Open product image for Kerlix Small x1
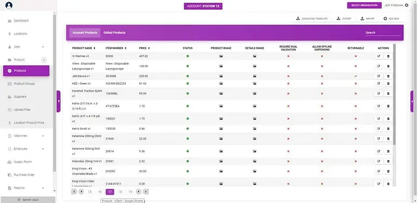Viewport: 417px width, 203px height. 221,129
